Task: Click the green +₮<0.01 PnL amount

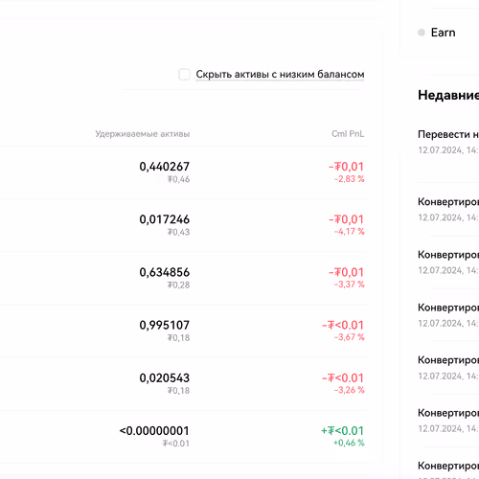Action: [343, 431]
